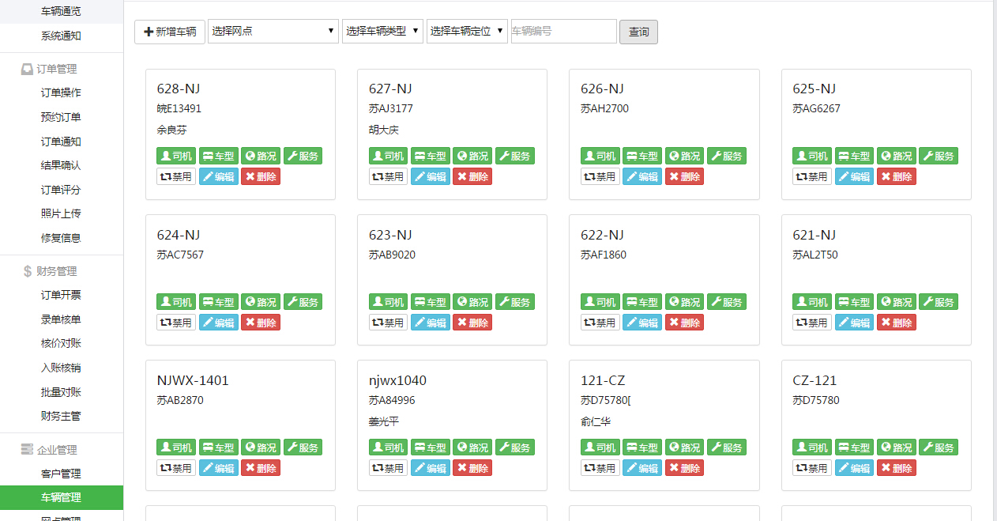Click the 车型 button on card 627-NJ

point(430,157)
